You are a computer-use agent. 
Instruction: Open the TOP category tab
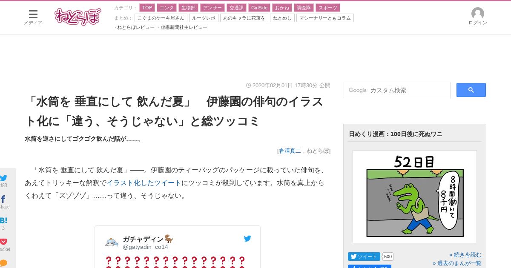coord(147,8)
